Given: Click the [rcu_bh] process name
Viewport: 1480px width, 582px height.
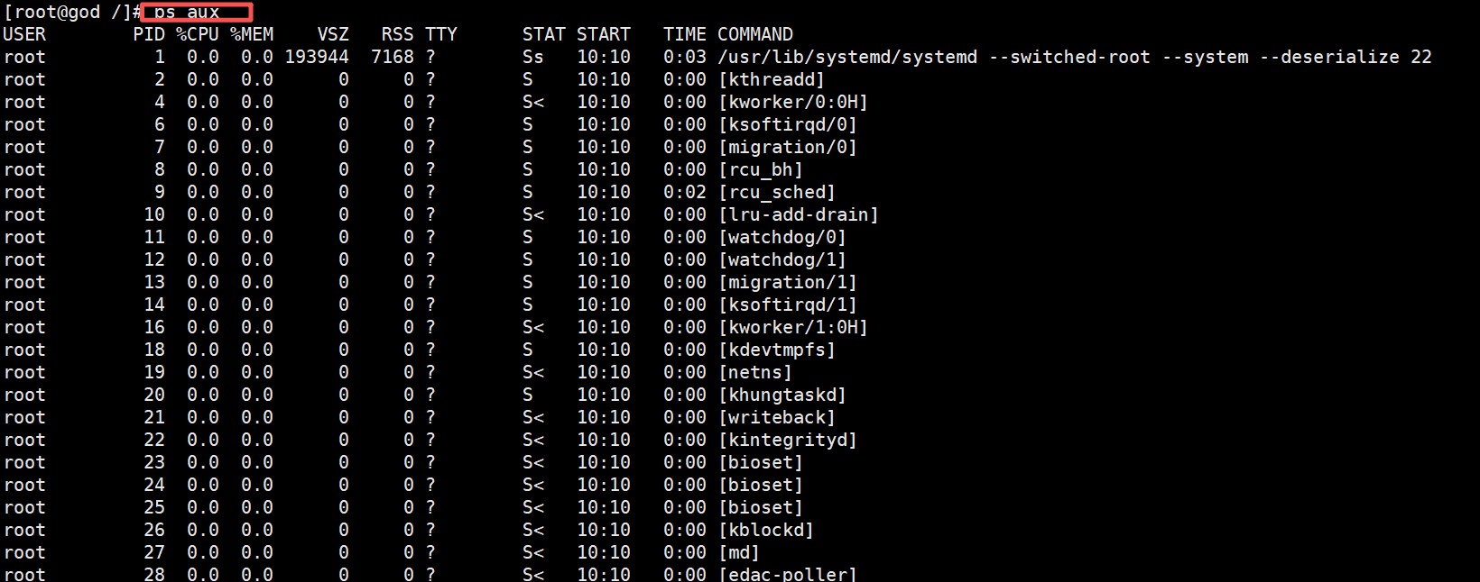Looking at the screenshot, I should pyautogui.click(x=761, y=169).
